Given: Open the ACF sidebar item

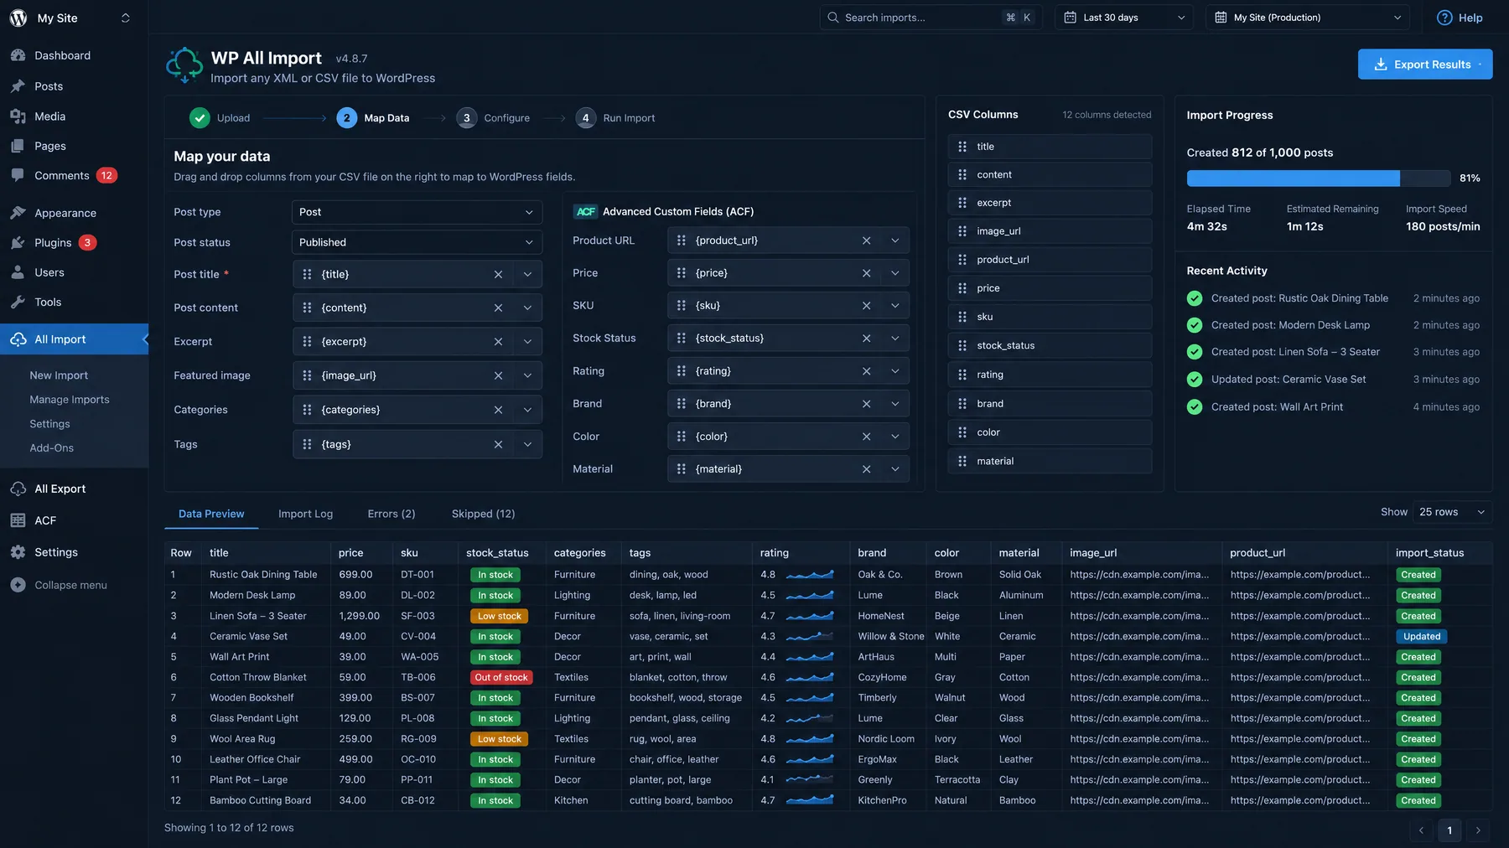Looking at the screenshot, I should click(45, 521).
